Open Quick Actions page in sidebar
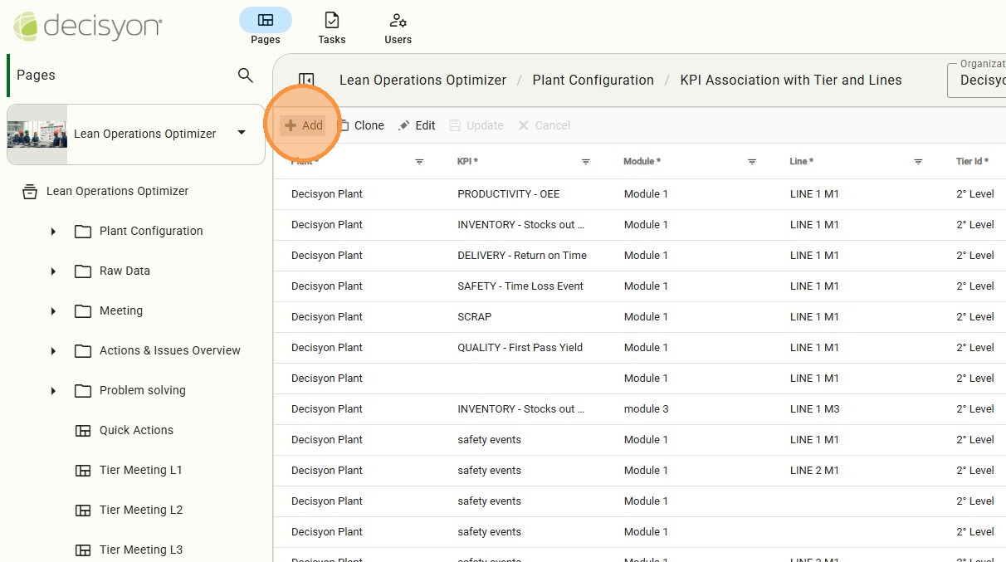The height and width of the screenshot is (562, 1006). (x=136, y=430)
